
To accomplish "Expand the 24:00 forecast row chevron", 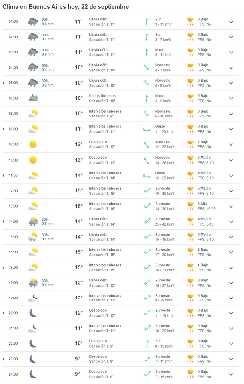I will point(231,374).
